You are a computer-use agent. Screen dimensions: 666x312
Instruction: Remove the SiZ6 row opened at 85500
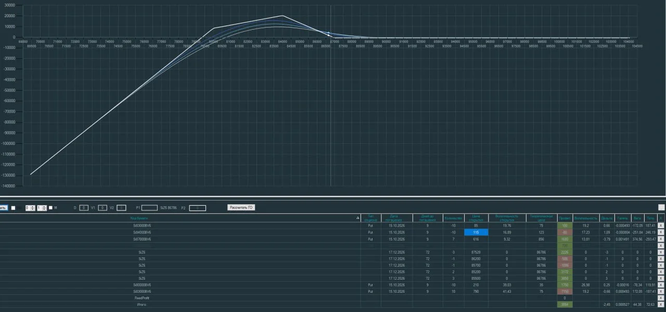click(661, 278)
